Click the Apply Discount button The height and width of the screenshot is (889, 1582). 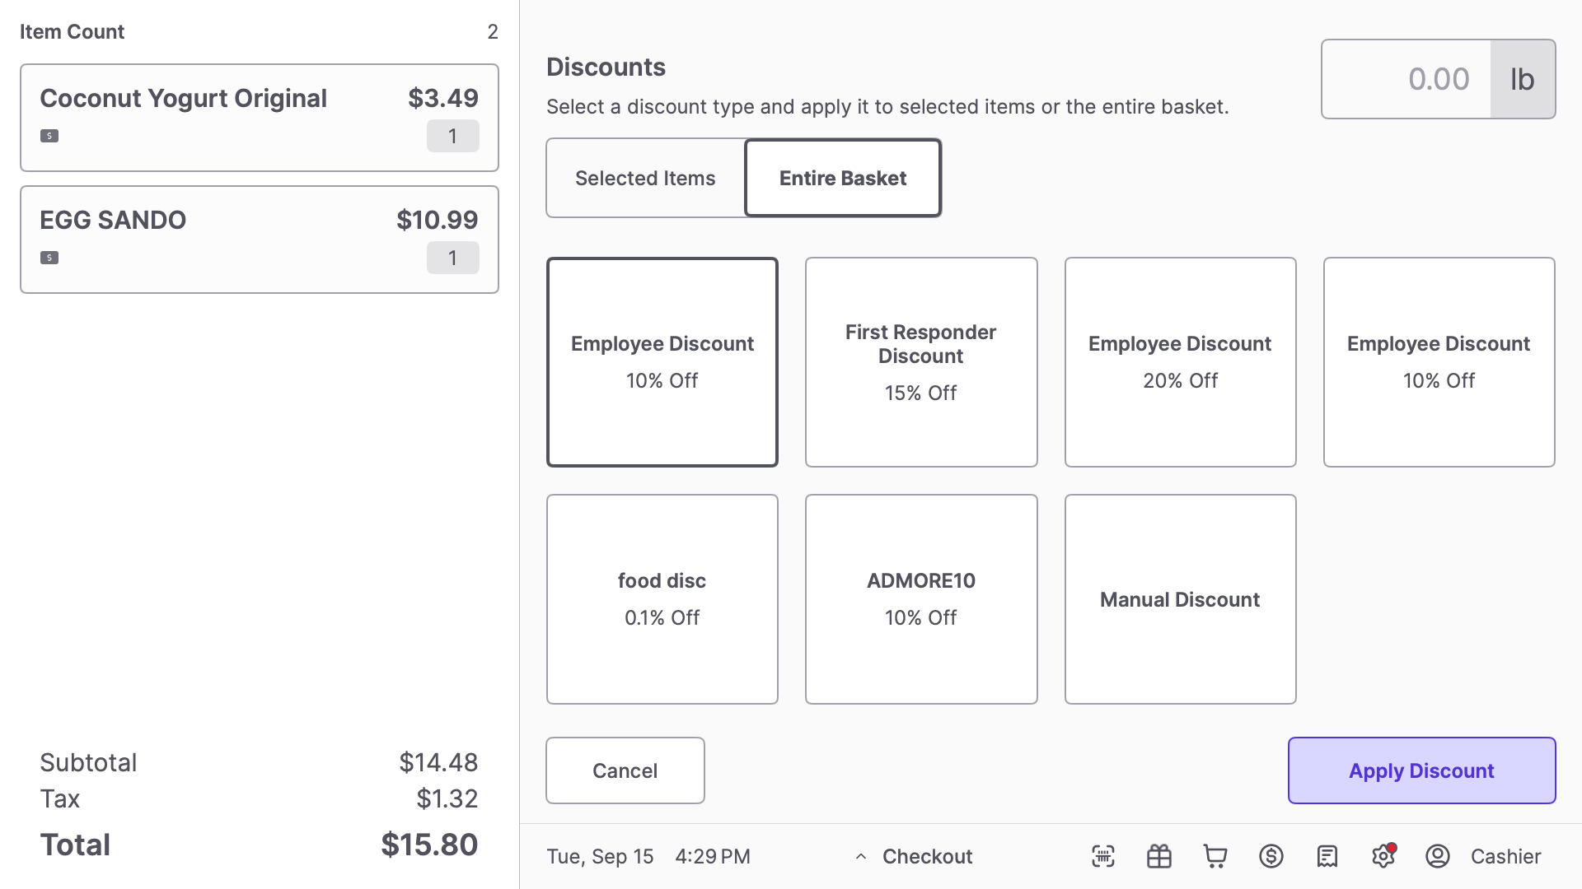tap(1422, 770)
